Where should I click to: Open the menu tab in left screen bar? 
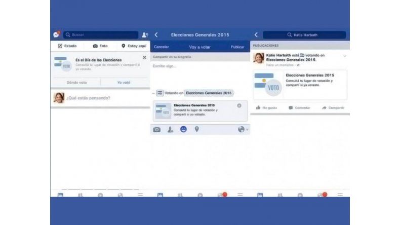pos(140,195)
